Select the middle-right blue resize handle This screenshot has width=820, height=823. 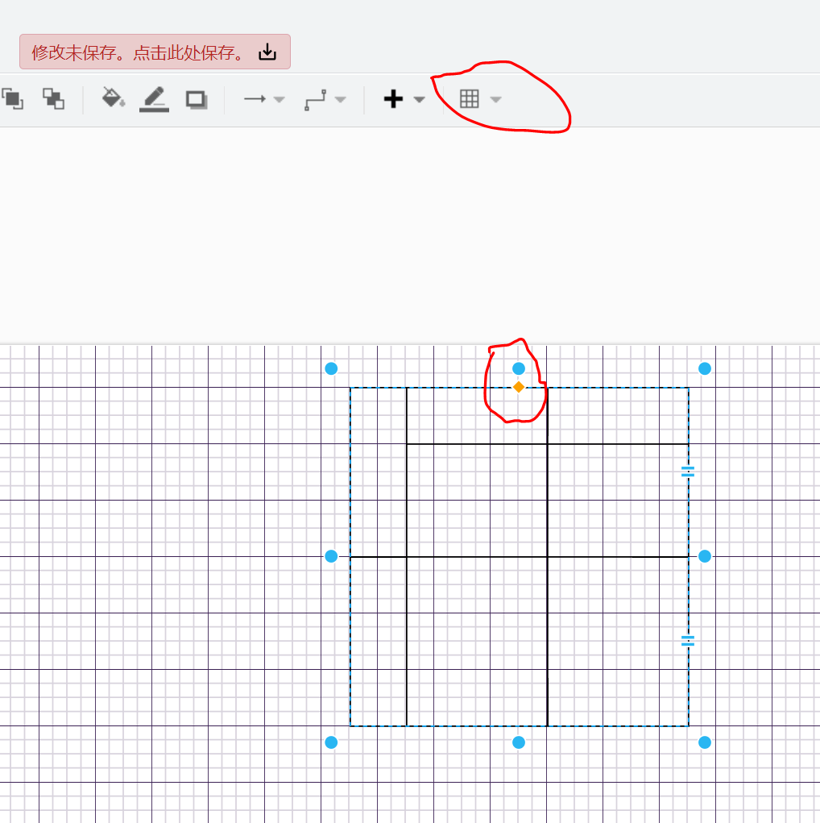[x=705, y=556]
